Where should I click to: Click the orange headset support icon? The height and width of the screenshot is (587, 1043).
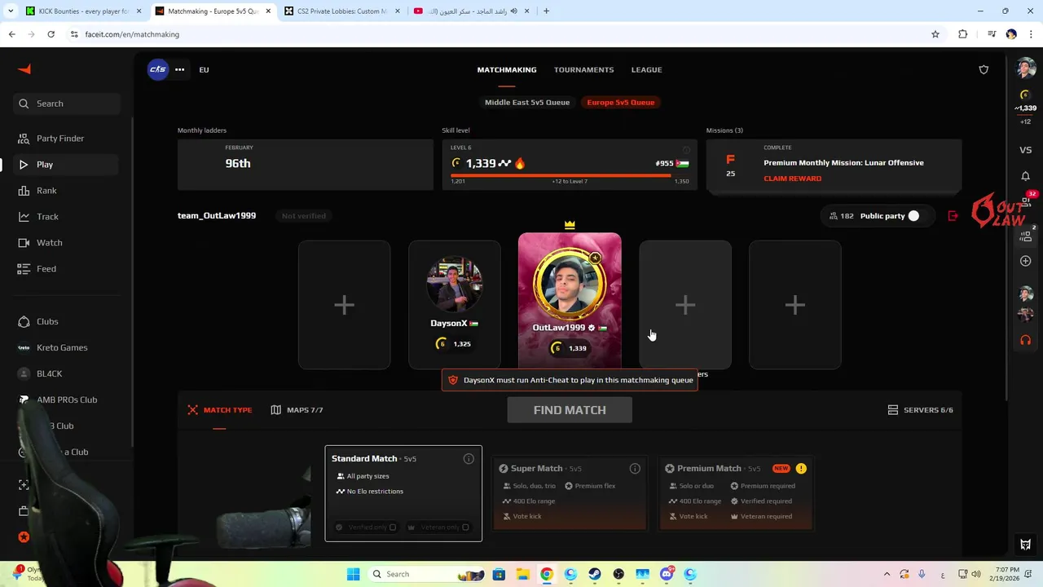1026,340
